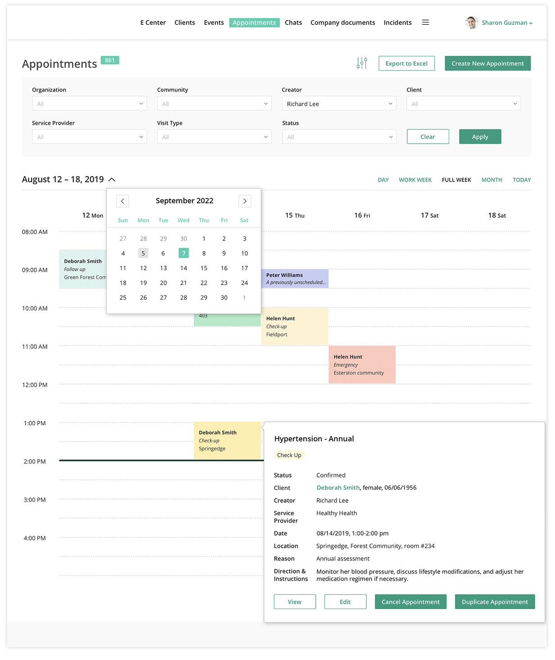The image size is (555, 660).
Task: Switch calendar to MONTH view
Action: pos(491,180)
